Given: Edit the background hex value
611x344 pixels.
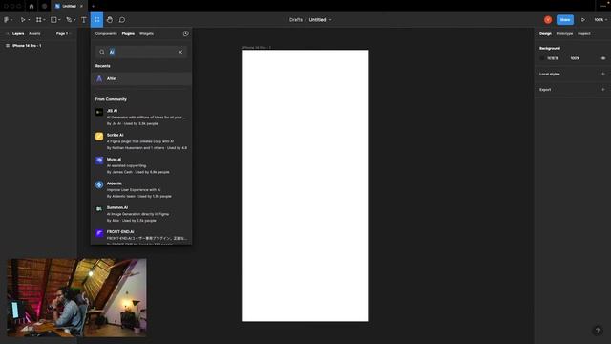Looking at the screenshot, I should coord(553,58).
